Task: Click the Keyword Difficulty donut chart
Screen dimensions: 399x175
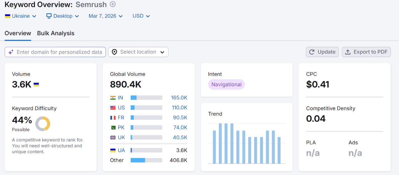Action: (43, 124)
